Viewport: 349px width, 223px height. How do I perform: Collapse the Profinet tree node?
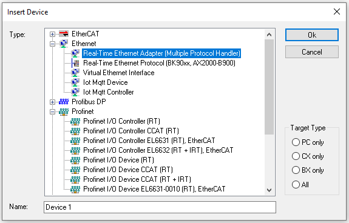[x=53, y=111]
